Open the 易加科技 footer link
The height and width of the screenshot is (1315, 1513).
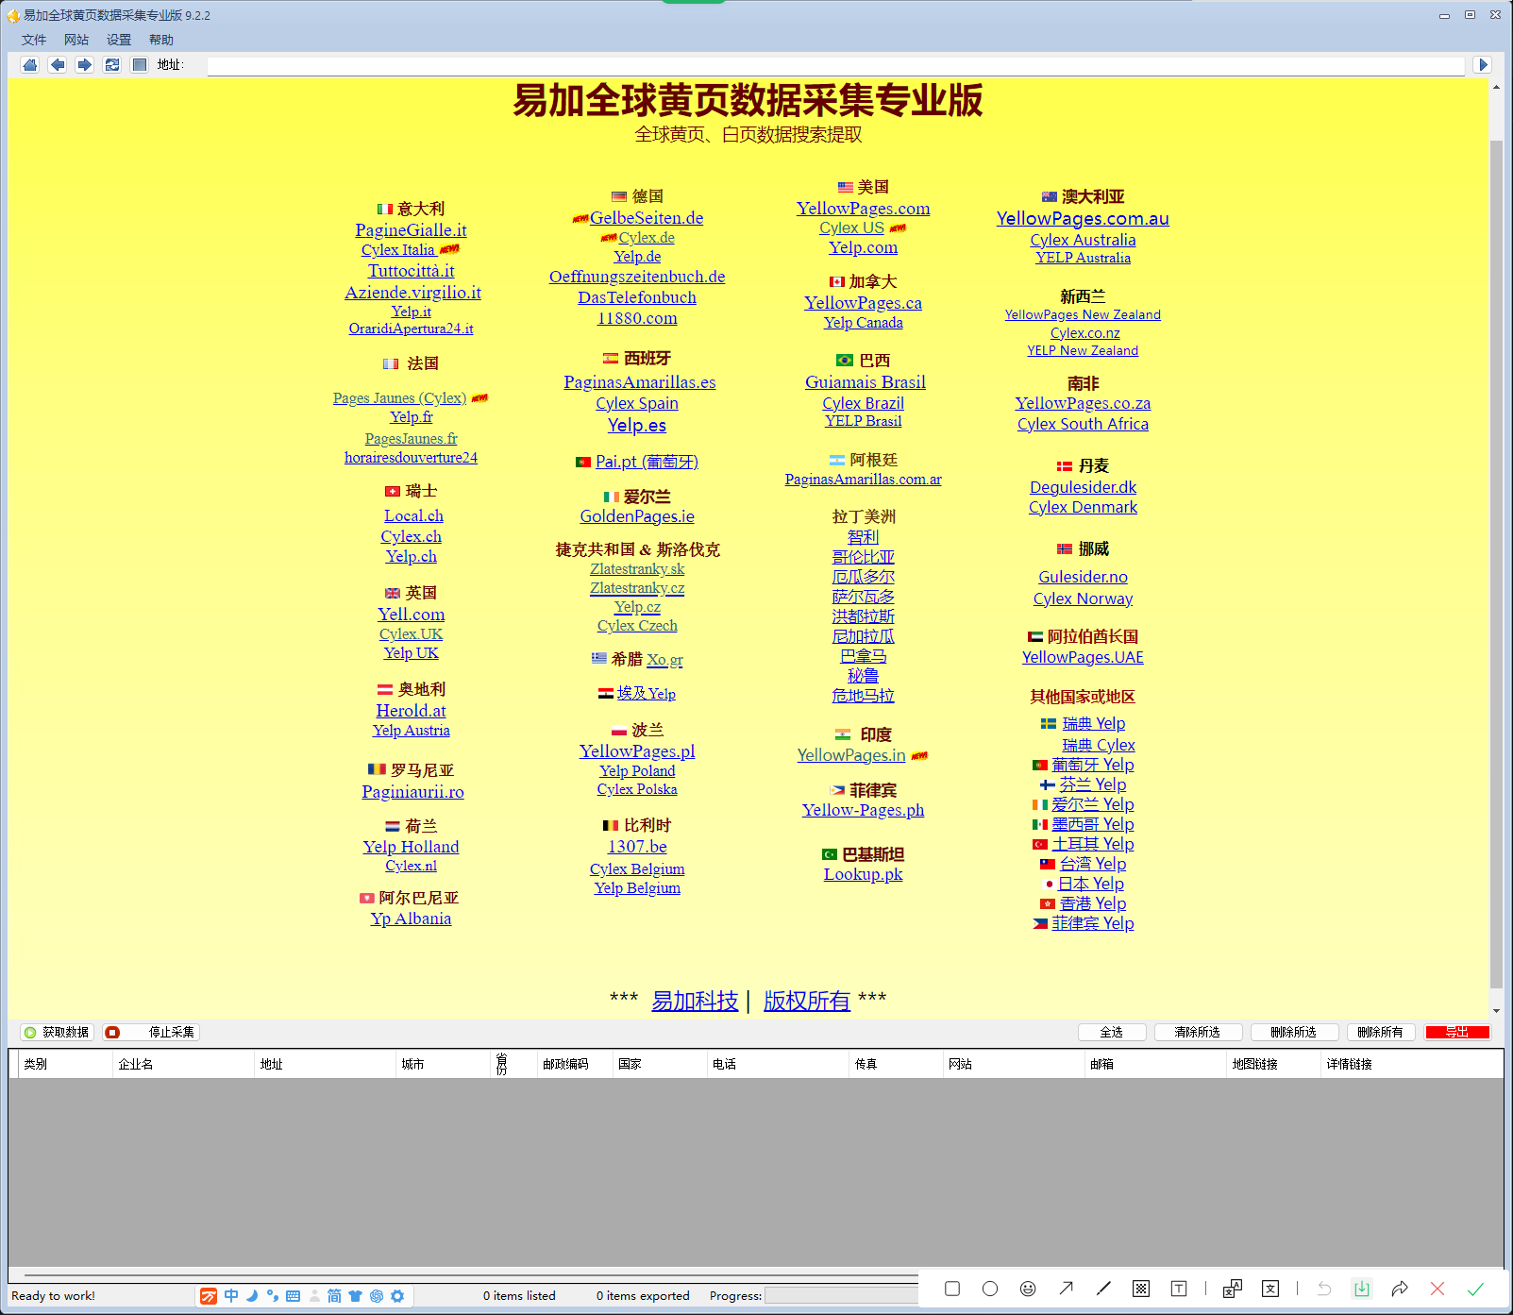tap(695, 1001)
